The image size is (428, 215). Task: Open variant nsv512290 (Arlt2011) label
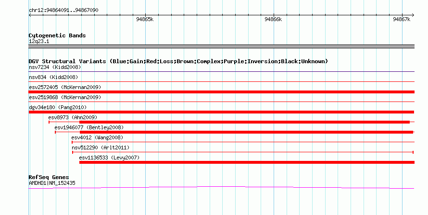[x=101, y=147]
